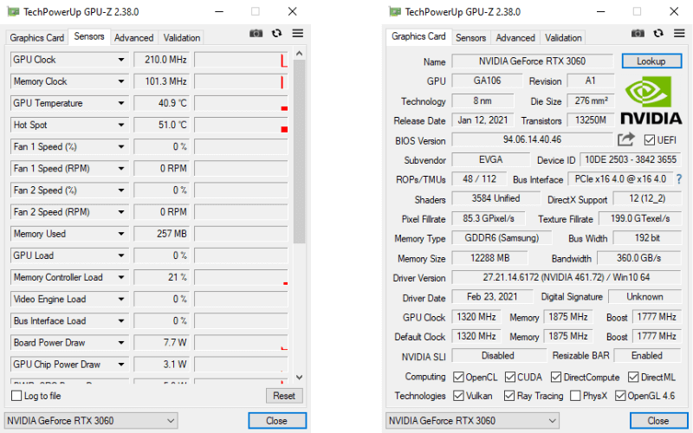Click GPU Temperature value 40.9 °C
This screenshot has width=693, height=433.
(x=161, y=103)
